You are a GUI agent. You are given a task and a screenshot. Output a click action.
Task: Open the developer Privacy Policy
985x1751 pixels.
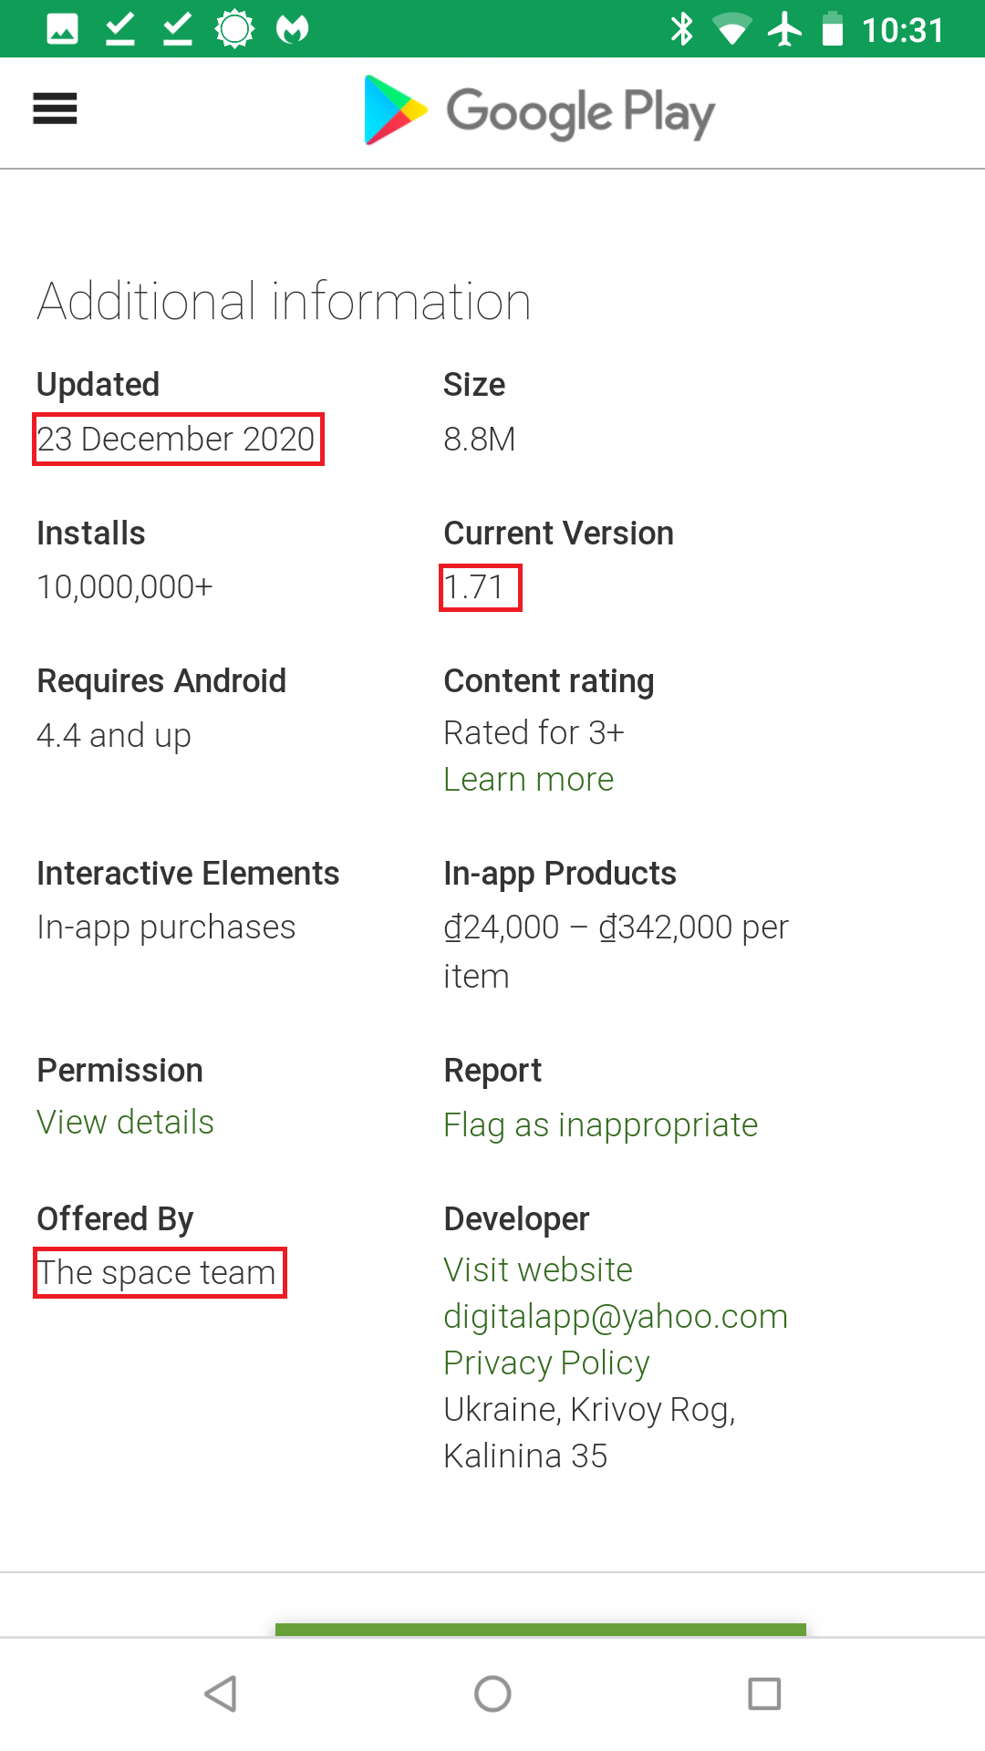545,1362
